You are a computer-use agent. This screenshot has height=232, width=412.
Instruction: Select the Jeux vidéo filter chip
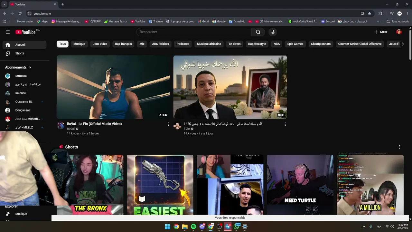click(x=100, y=44)
